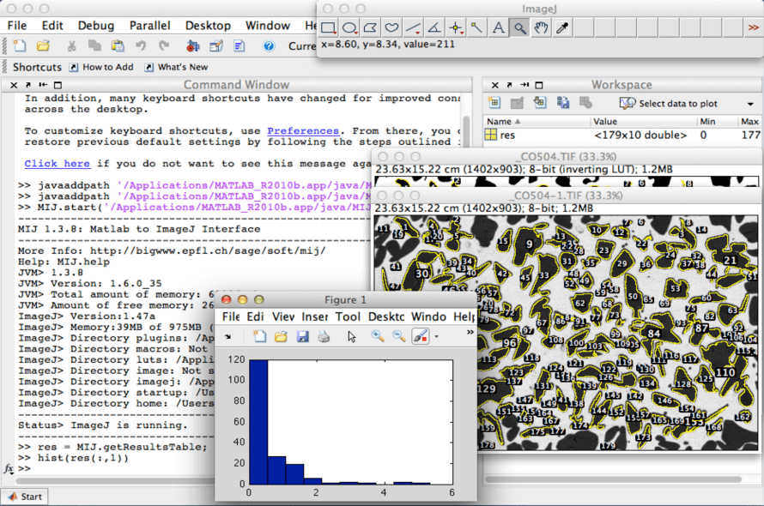Open the Tools menu in Figure 1
The width and height of the screenshot is (764, 506).
[349, 316]
